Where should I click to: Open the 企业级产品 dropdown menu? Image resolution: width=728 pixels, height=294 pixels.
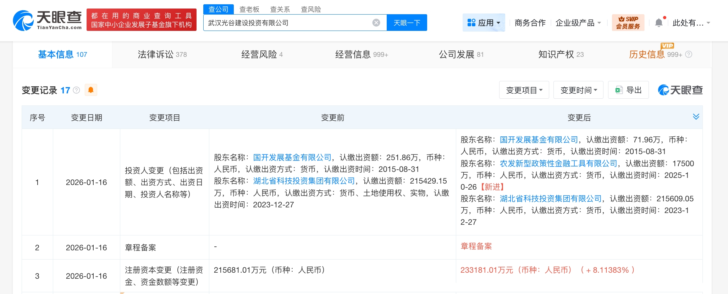(578, 23)
